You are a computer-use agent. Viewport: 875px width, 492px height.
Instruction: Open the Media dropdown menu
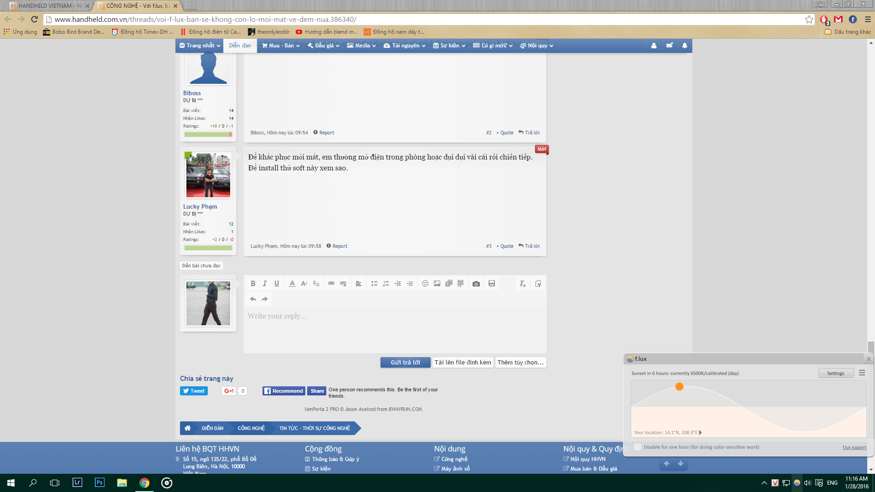[x=361, y=46]
